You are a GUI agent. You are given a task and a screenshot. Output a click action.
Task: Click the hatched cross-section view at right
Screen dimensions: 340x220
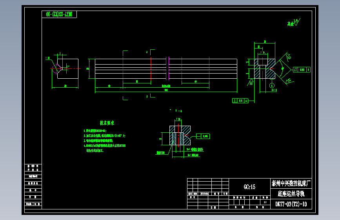point(265,69)
